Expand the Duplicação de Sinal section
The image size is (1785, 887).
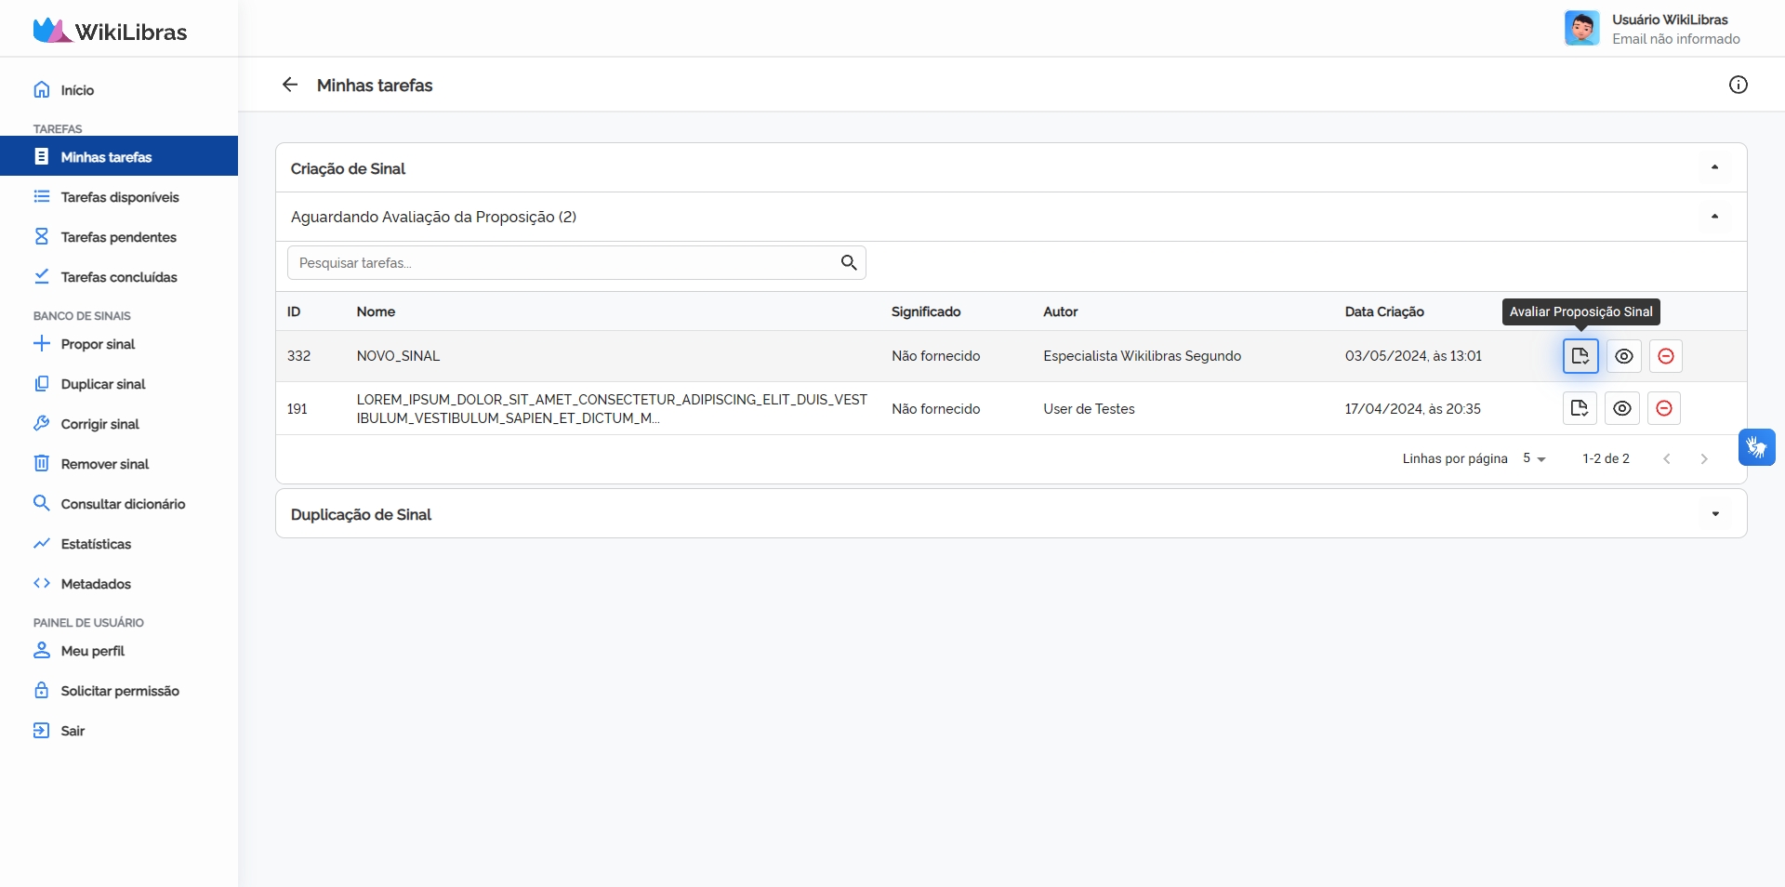pos(1714,514)
